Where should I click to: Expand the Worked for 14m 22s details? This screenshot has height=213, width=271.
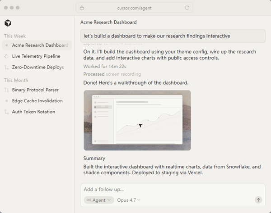tap(105, 66)
